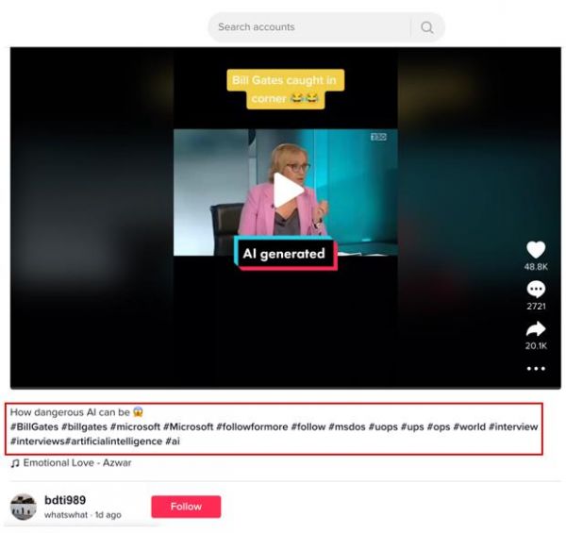Open the #microsoft lowercase hashtag

click(135, 427)
